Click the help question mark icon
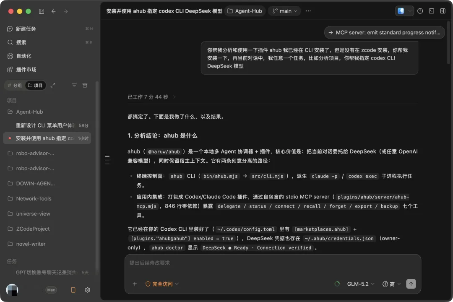The image size is (453, 302). (x=420, y=11)
